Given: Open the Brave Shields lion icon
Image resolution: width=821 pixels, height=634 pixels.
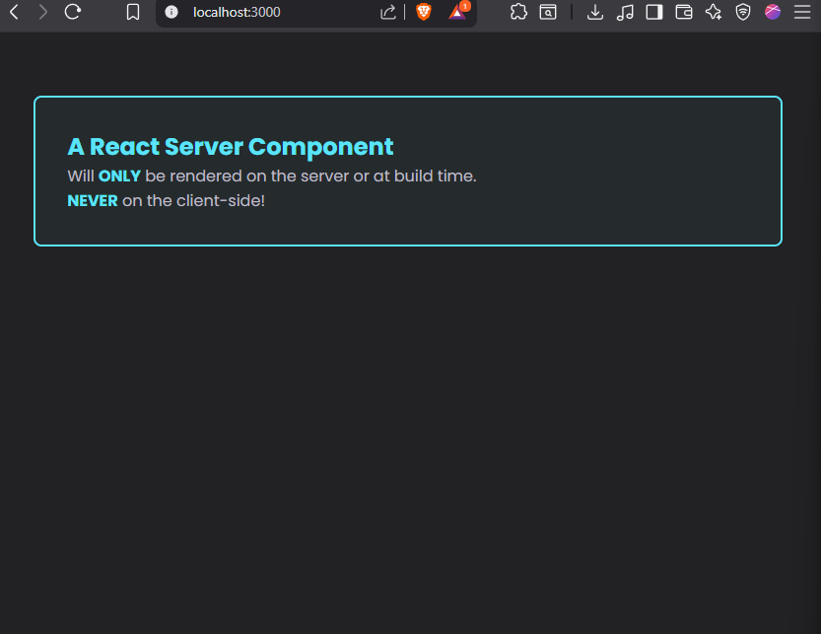Looking at the screenshot, I should (x=423, y=12).
